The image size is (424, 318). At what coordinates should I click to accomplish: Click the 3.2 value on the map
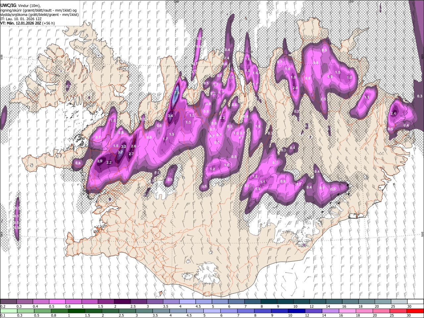(x=124, y=146)
